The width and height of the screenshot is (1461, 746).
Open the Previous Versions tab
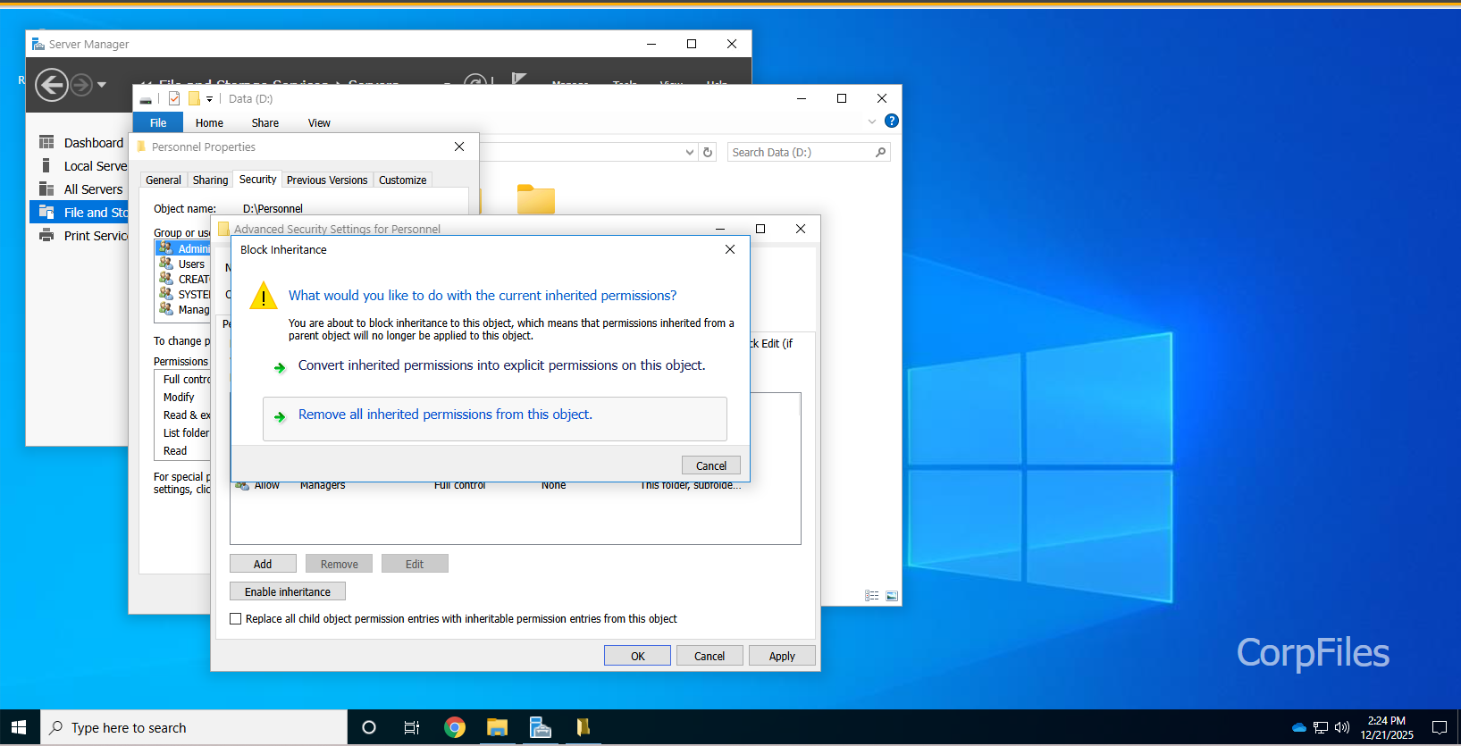pyautogui.click(x=326, y=180)
